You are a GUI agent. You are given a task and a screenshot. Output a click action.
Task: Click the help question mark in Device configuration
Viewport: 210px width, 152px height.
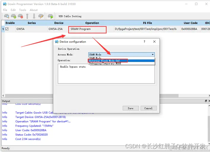144,42
